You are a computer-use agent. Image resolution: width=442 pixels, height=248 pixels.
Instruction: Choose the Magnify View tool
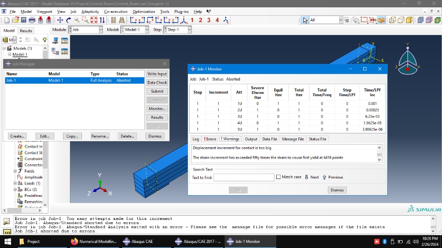[77, 20]
